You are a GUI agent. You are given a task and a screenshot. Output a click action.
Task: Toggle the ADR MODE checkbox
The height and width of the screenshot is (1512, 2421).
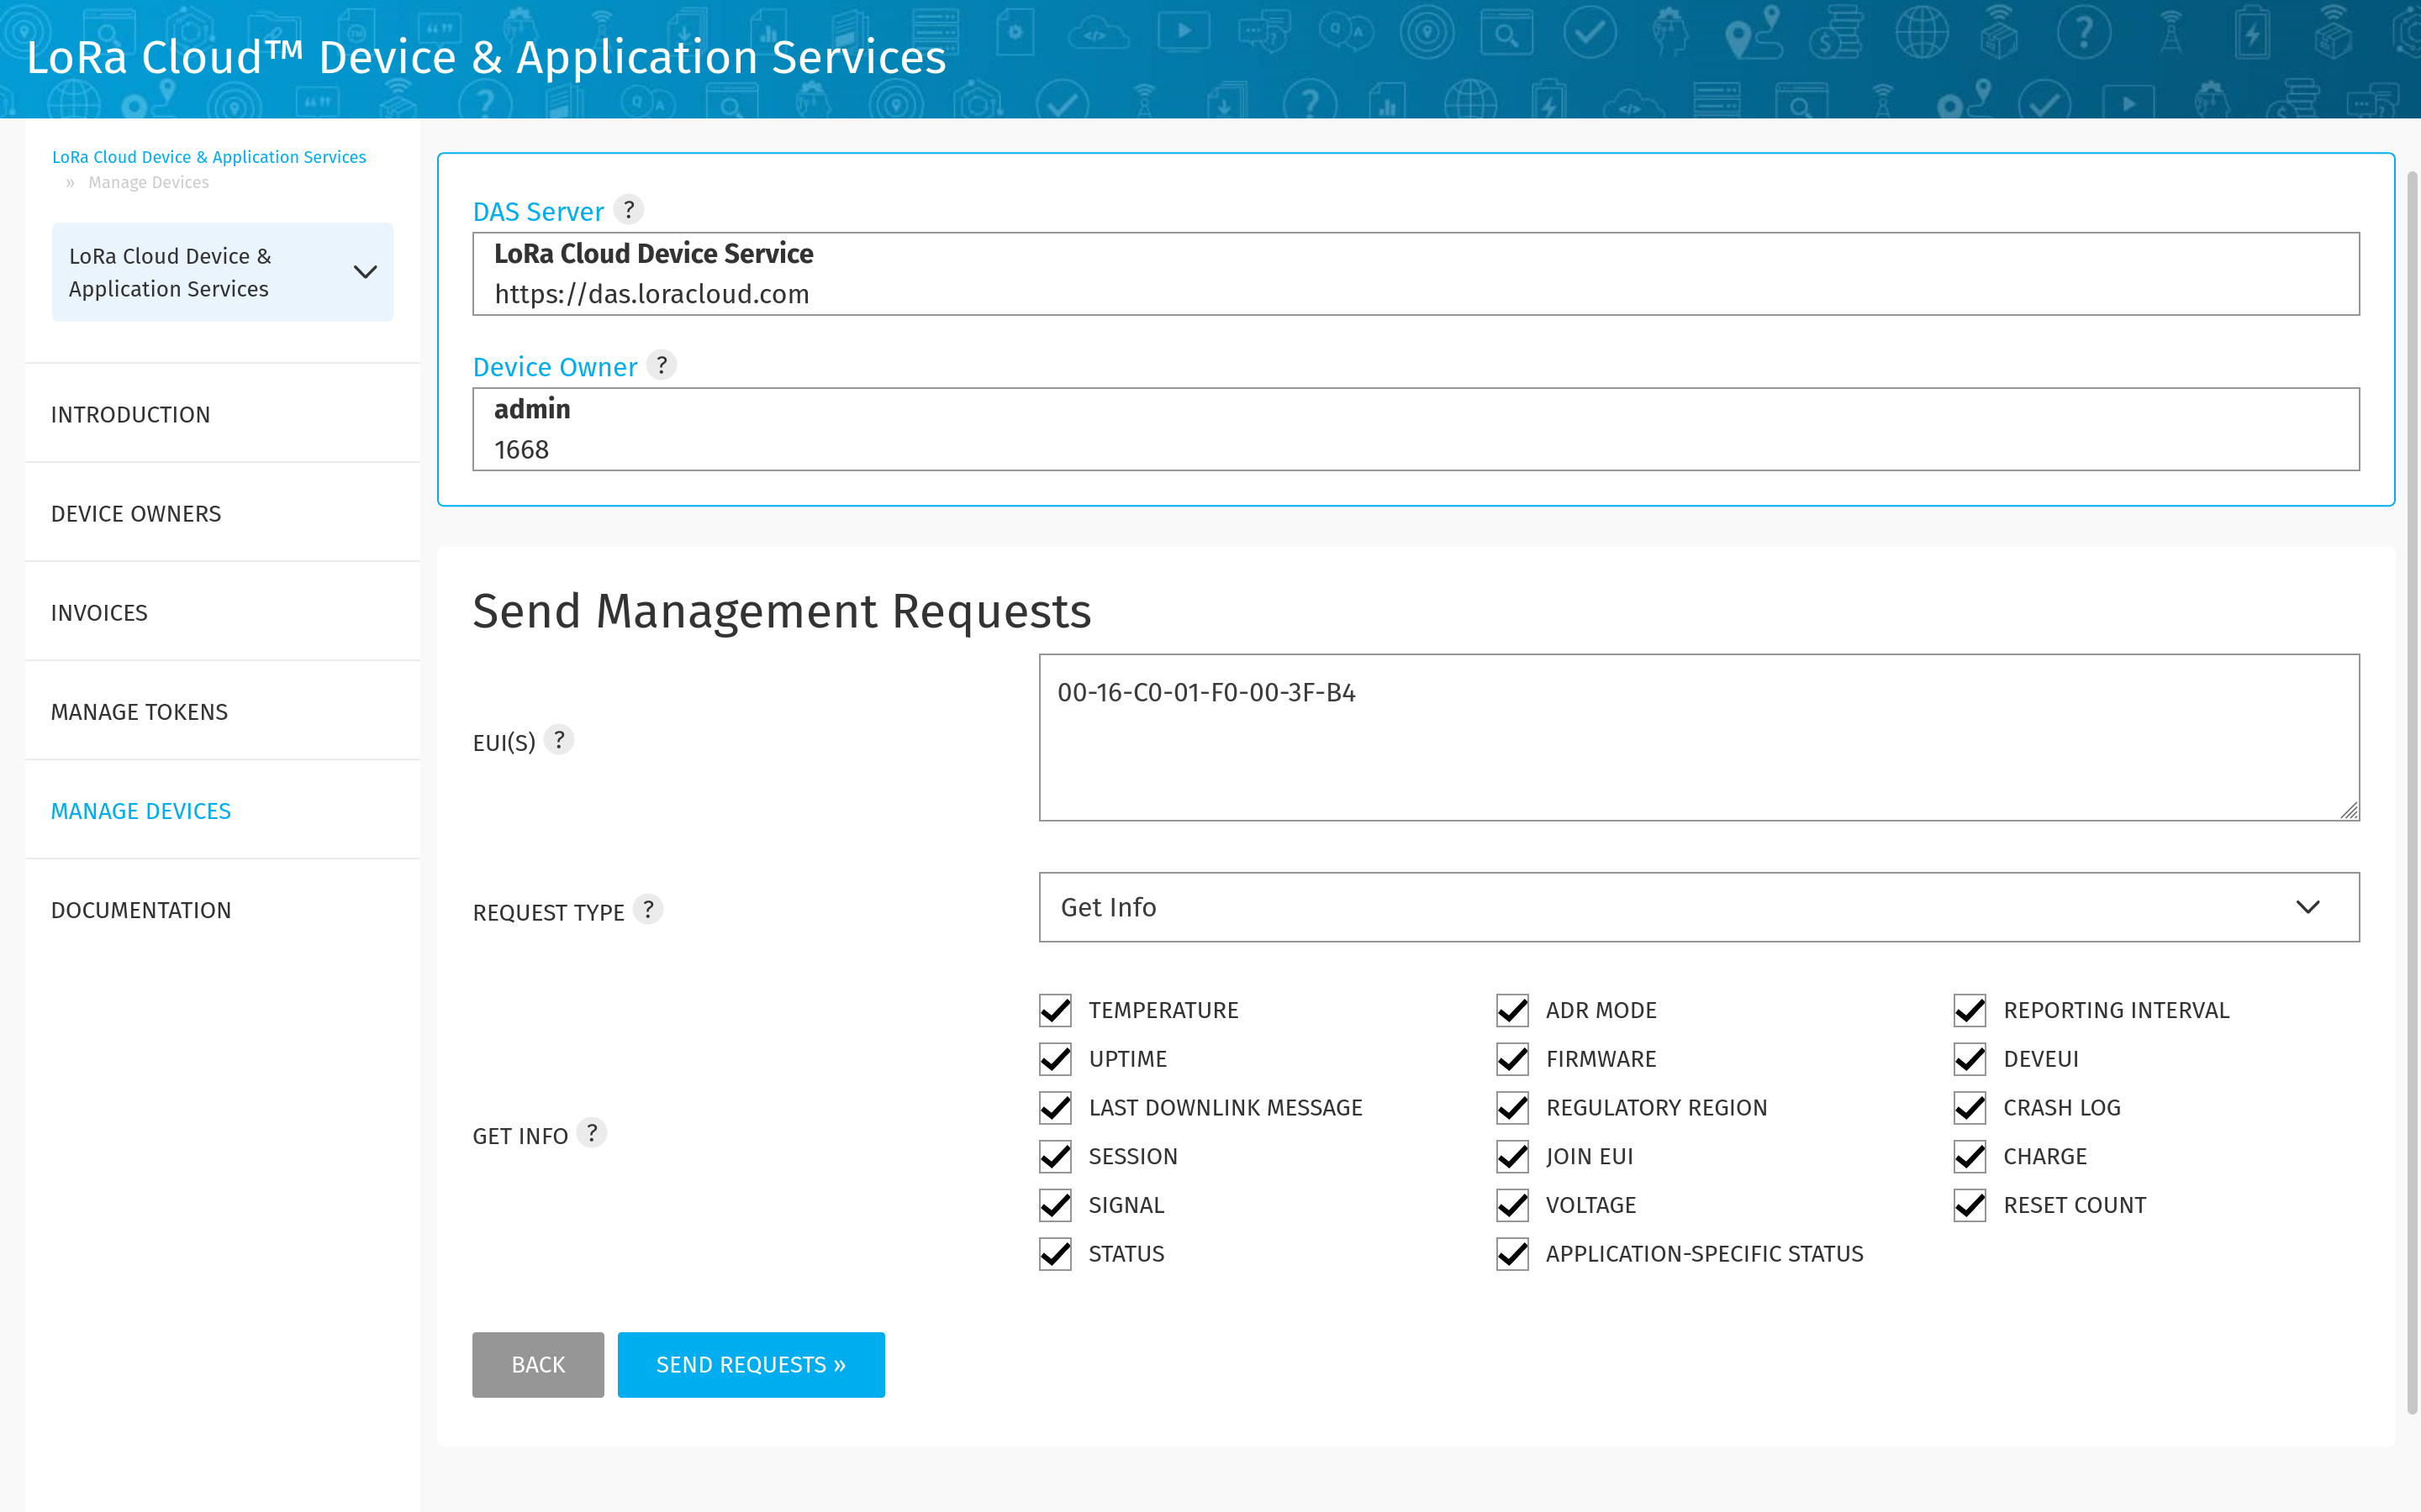coord(1512,1010)
